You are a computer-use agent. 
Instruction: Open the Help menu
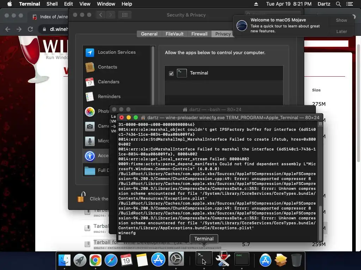(x=127, y=4)
